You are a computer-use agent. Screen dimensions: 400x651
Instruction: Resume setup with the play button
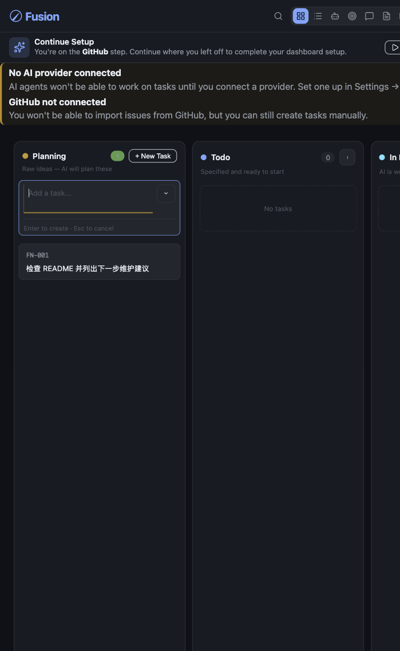pos(393,47)
